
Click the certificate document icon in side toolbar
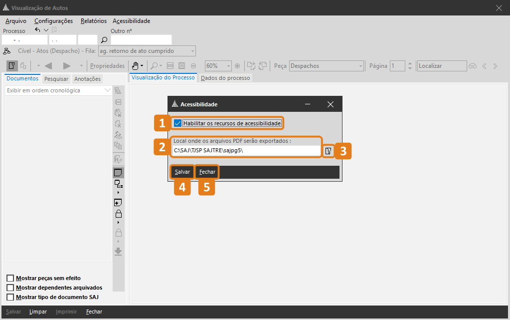[x=118, y=113]
